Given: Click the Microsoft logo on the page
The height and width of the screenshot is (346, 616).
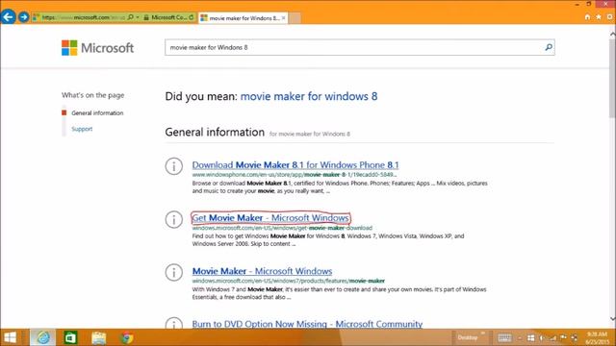Looking at the screenshot, I should 97,48.
